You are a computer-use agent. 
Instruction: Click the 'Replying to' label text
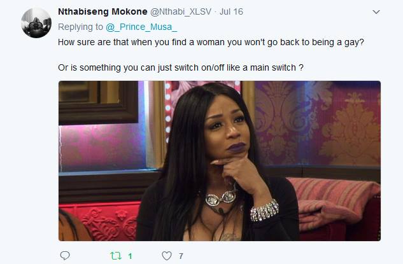point(80,27)
